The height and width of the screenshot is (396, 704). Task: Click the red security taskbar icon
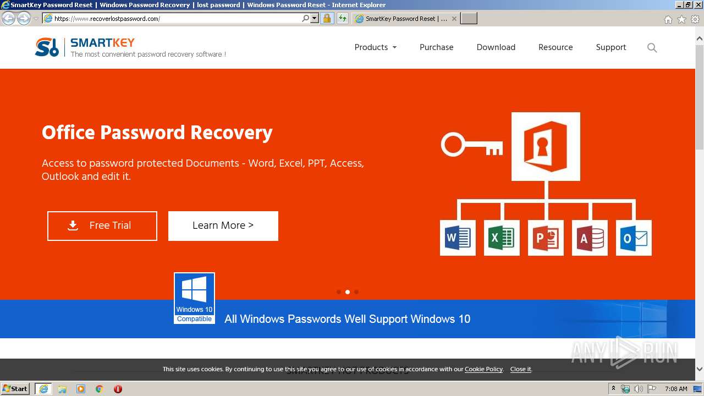[x=118, y=389]
